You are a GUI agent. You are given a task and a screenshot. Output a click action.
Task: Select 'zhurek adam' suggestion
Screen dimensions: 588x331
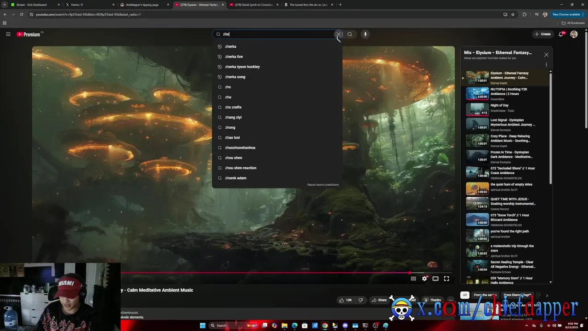[x=277, y=178]
